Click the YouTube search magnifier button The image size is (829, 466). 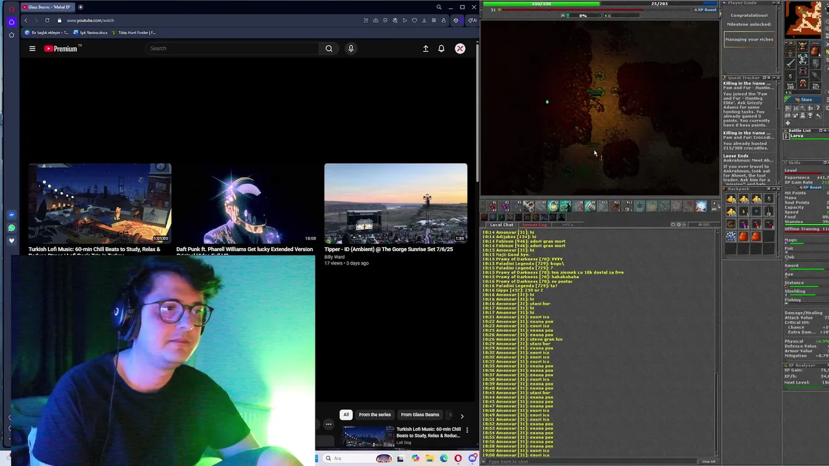329,49
